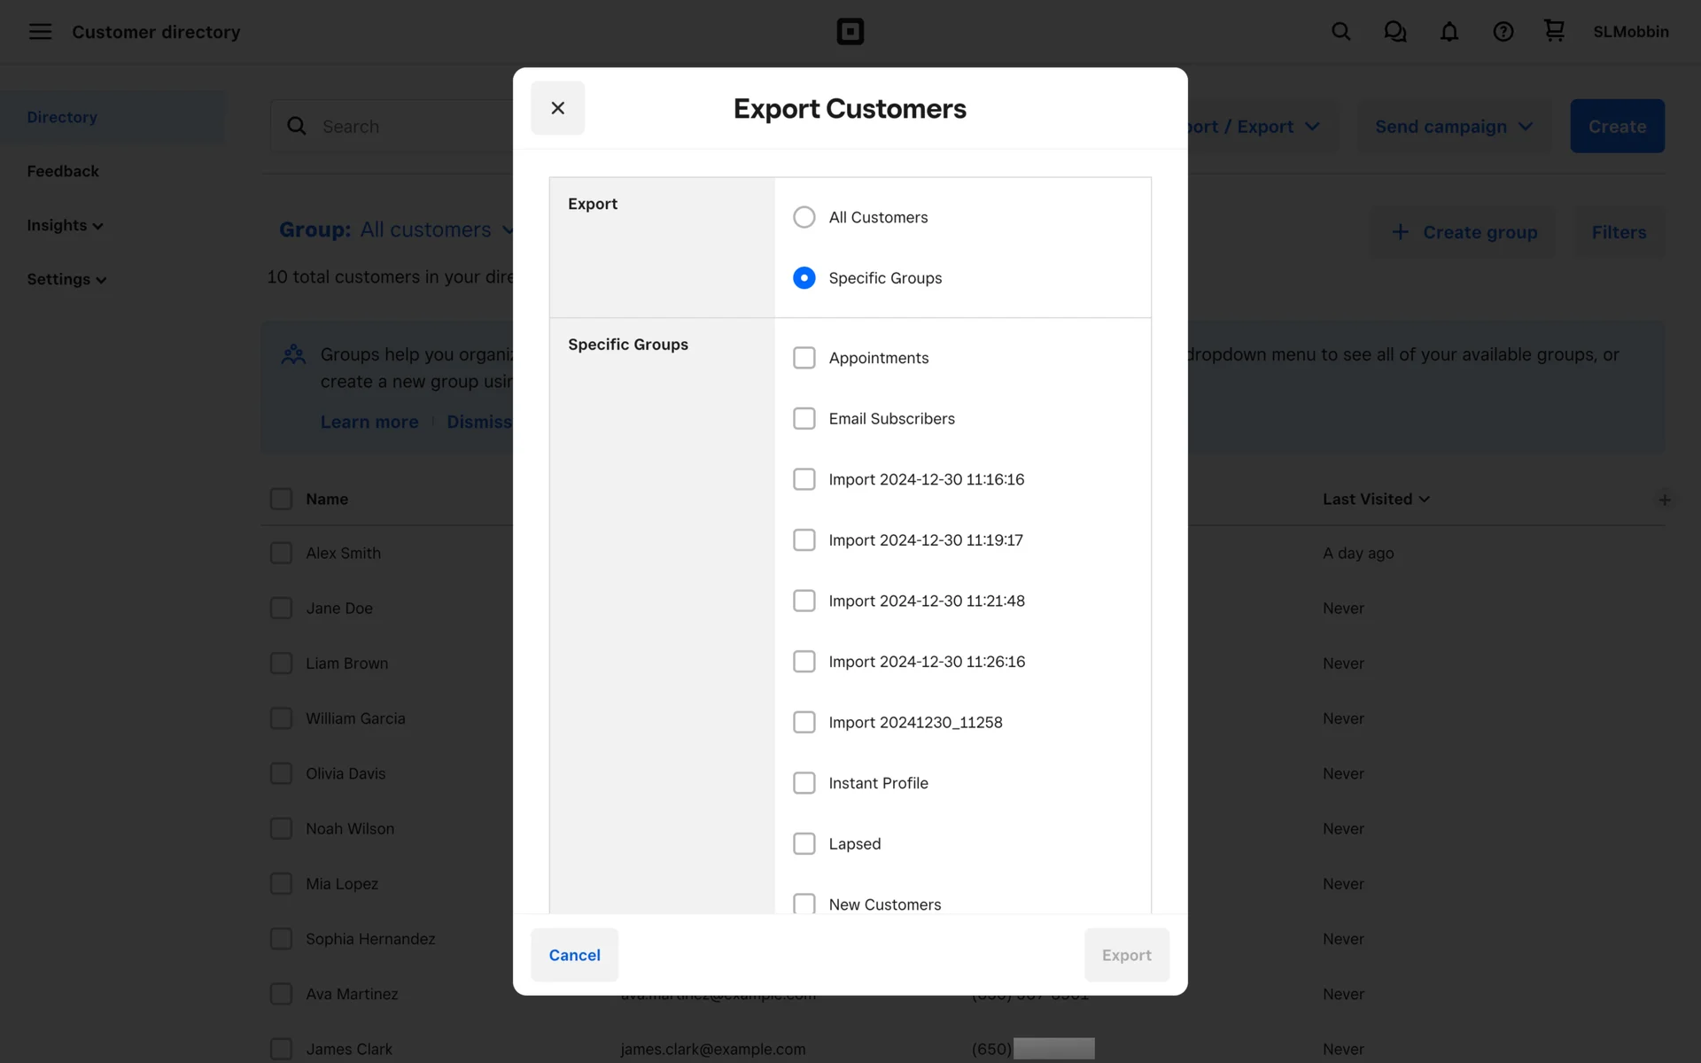The height and width of the screenshot is (1063, 1701).
Task: Close the Export Customers dialog with X
Action: [x=557, y=108]
